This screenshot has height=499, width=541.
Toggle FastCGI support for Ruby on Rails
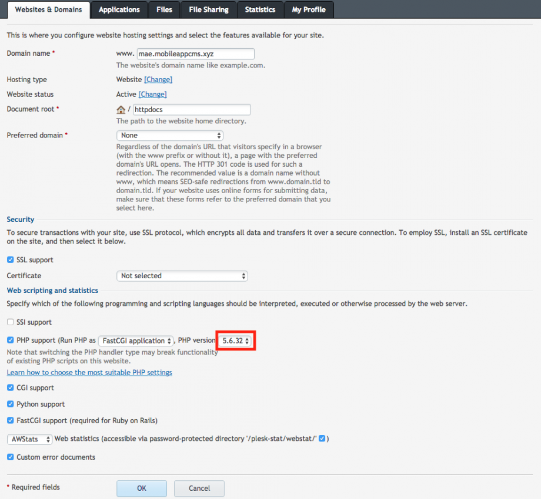tap(11, 421)
